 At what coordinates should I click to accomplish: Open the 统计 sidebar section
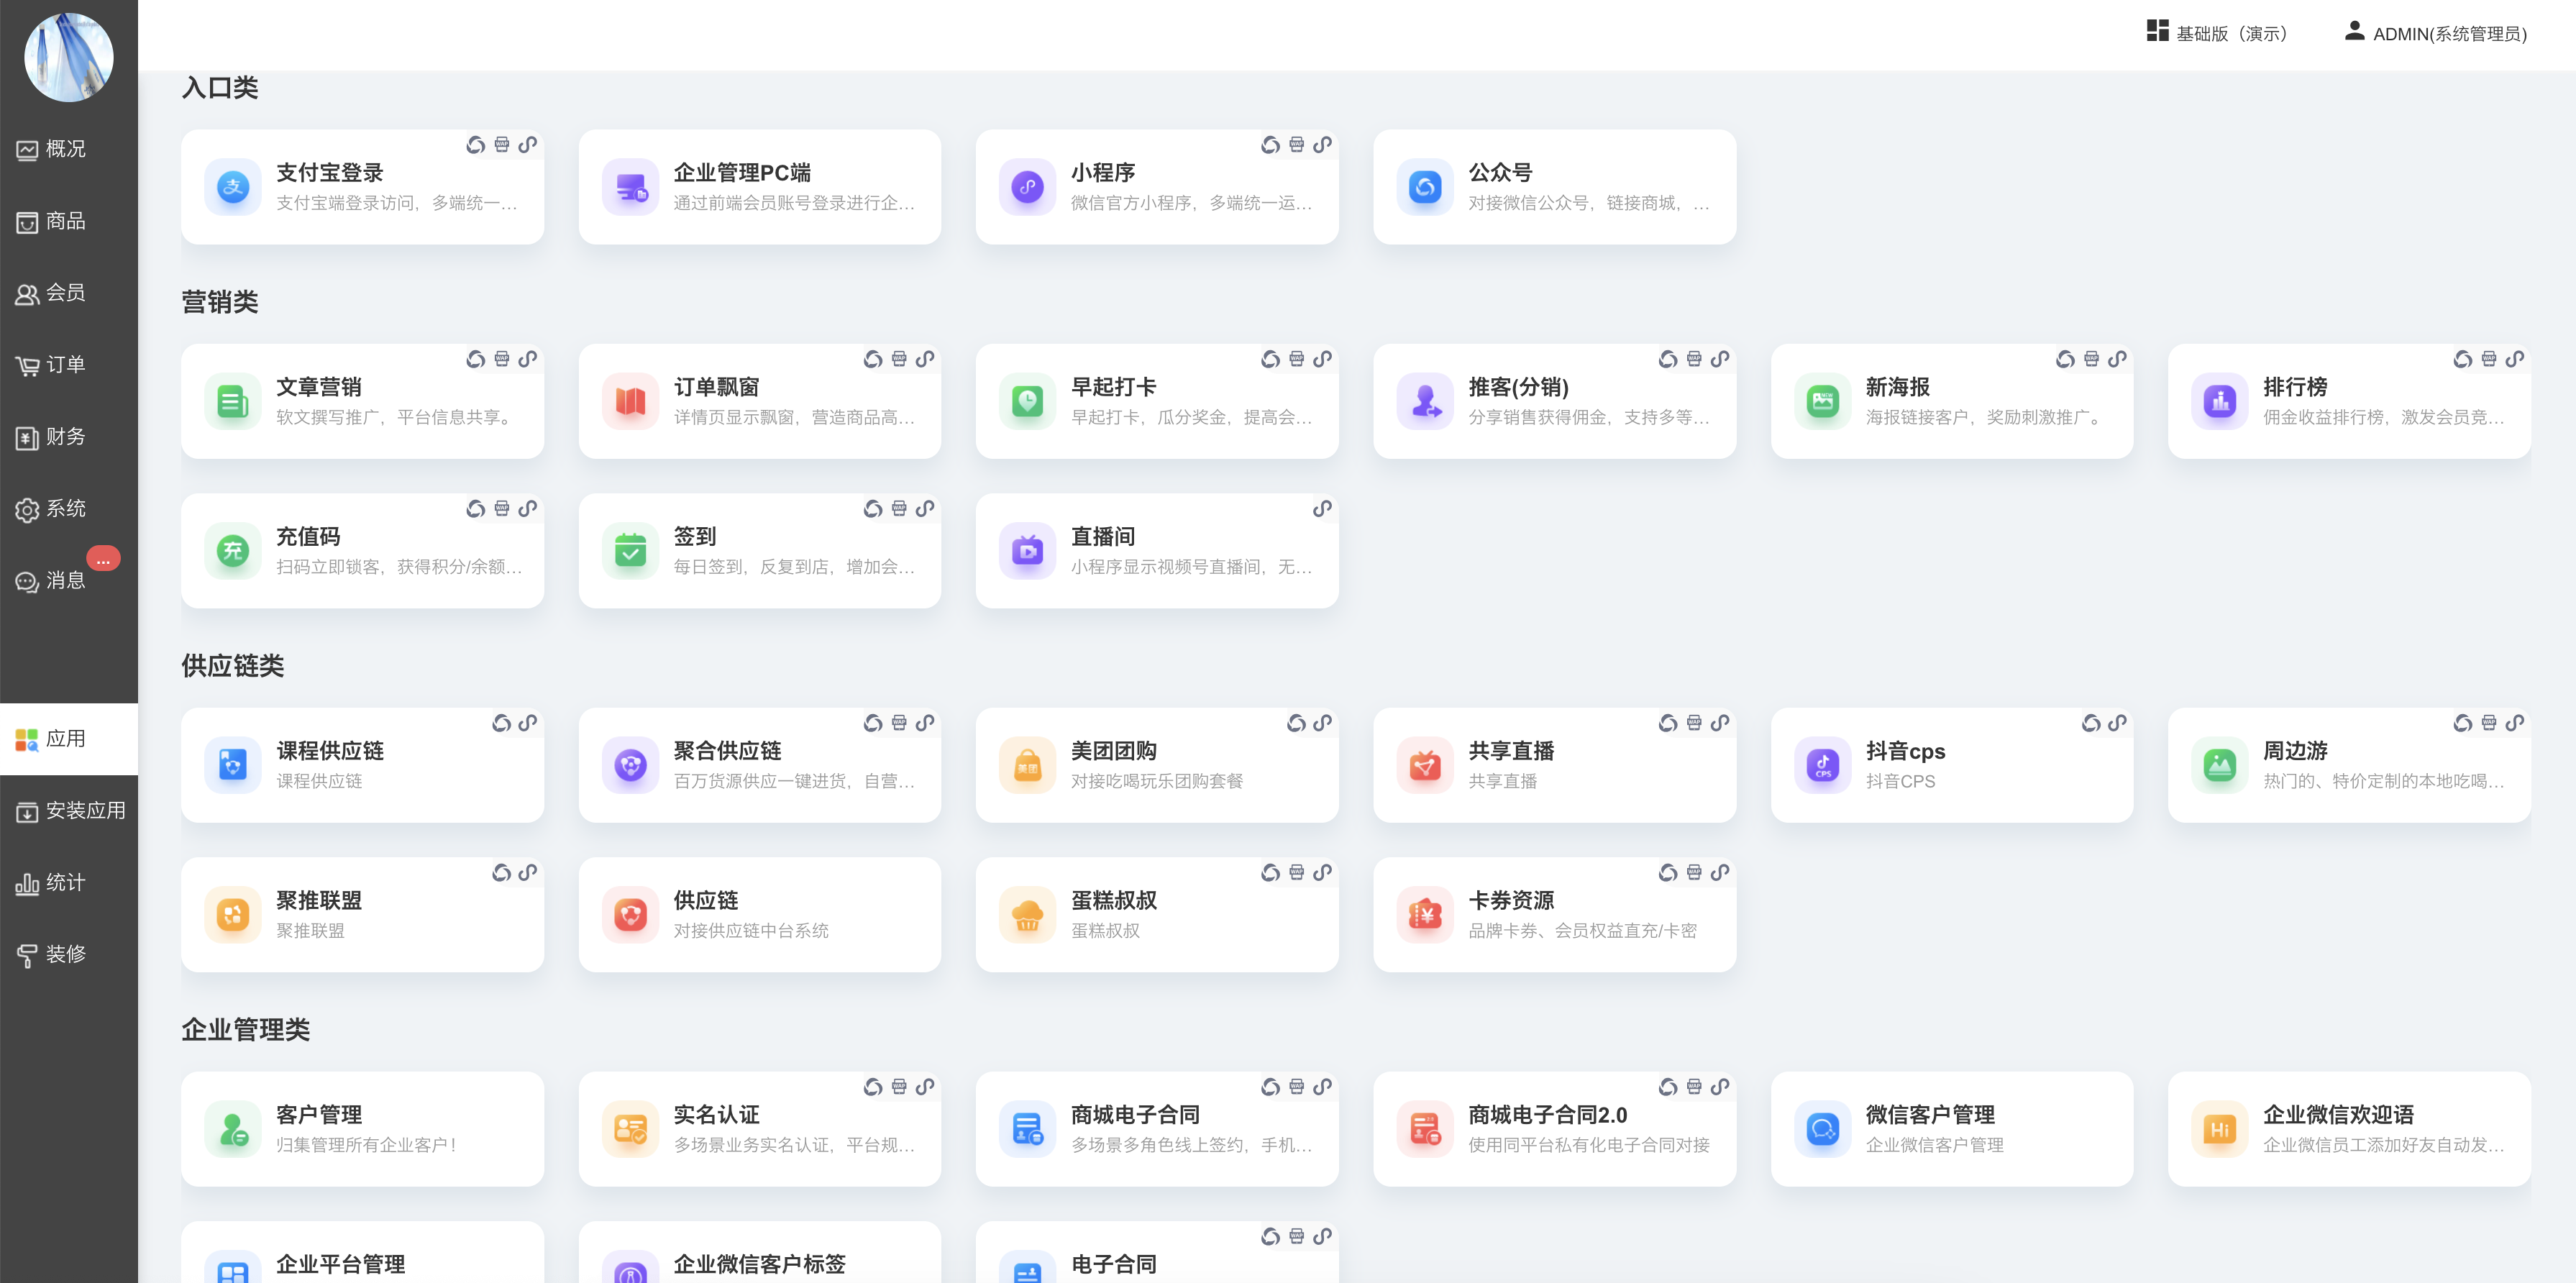point(65,882)
